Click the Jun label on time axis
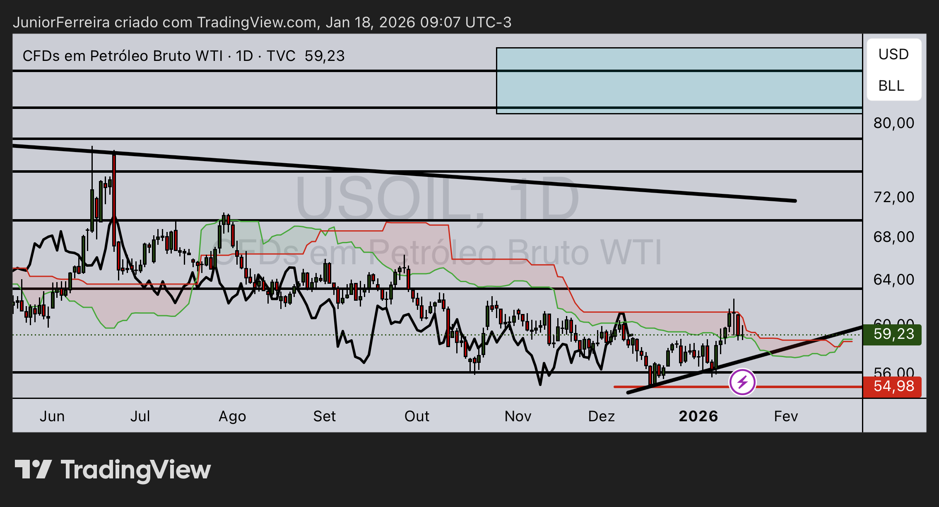 click(52, 416)
